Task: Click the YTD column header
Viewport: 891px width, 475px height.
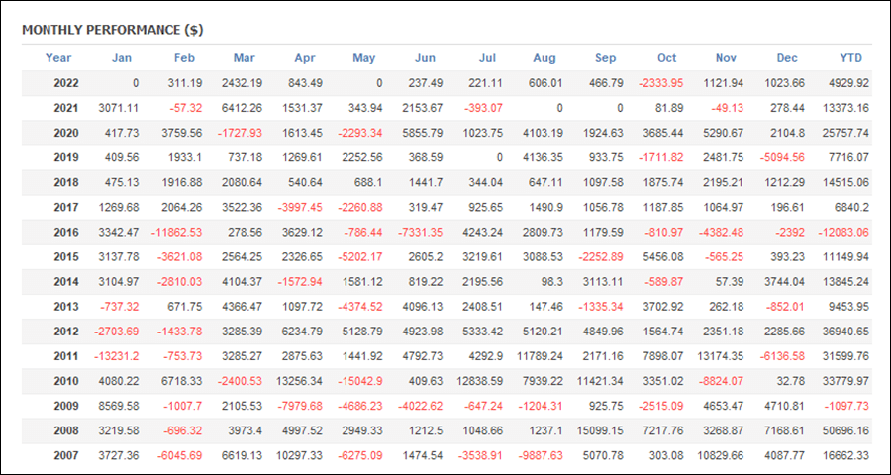Action: click(850, 58)
